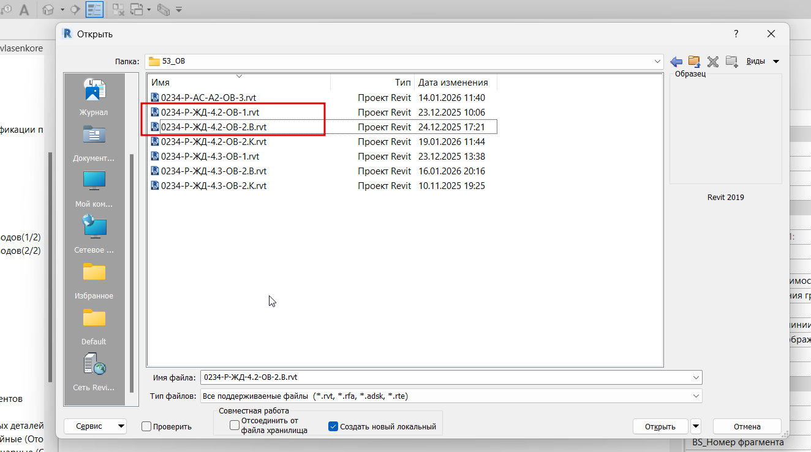The height and width of the screenshot is (452, 811).
Task: Select file 0234-Р-ЖД-4.2-ОВ-1.rvt
Action: coord(209,113)
